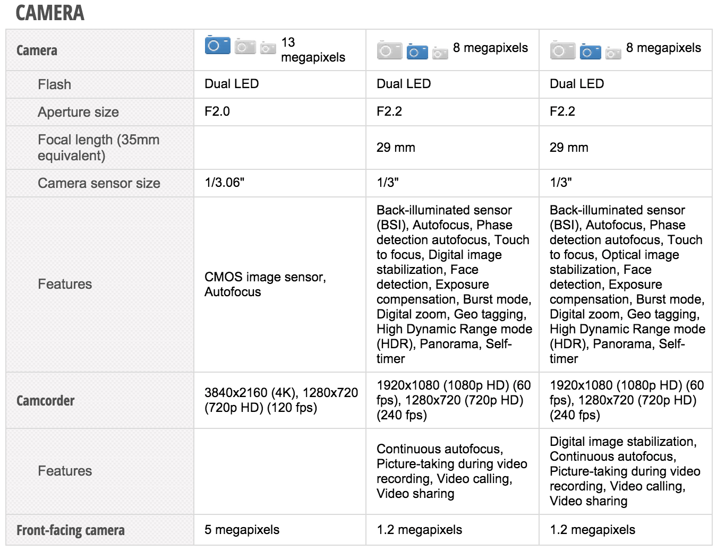Click the small gray camera icon in second column
The width and height of the screenshot is (717, 551).
coord(440,53)
